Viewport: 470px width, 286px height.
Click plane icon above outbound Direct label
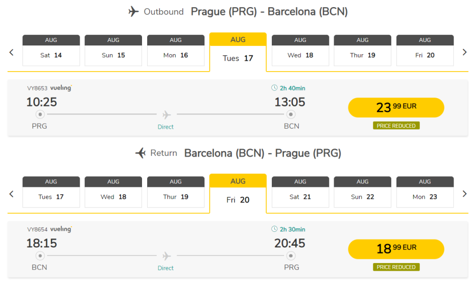coord(166,115)
